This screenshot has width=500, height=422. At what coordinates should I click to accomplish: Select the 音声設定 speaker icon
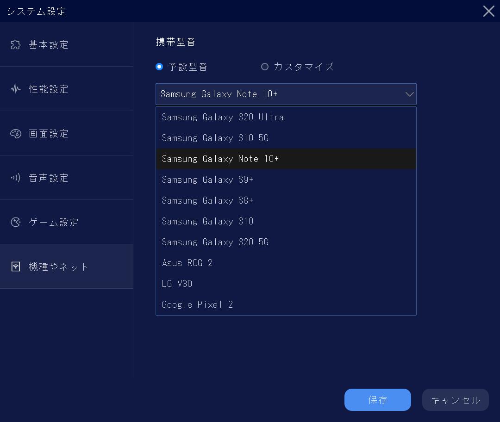tap(16, 178)
